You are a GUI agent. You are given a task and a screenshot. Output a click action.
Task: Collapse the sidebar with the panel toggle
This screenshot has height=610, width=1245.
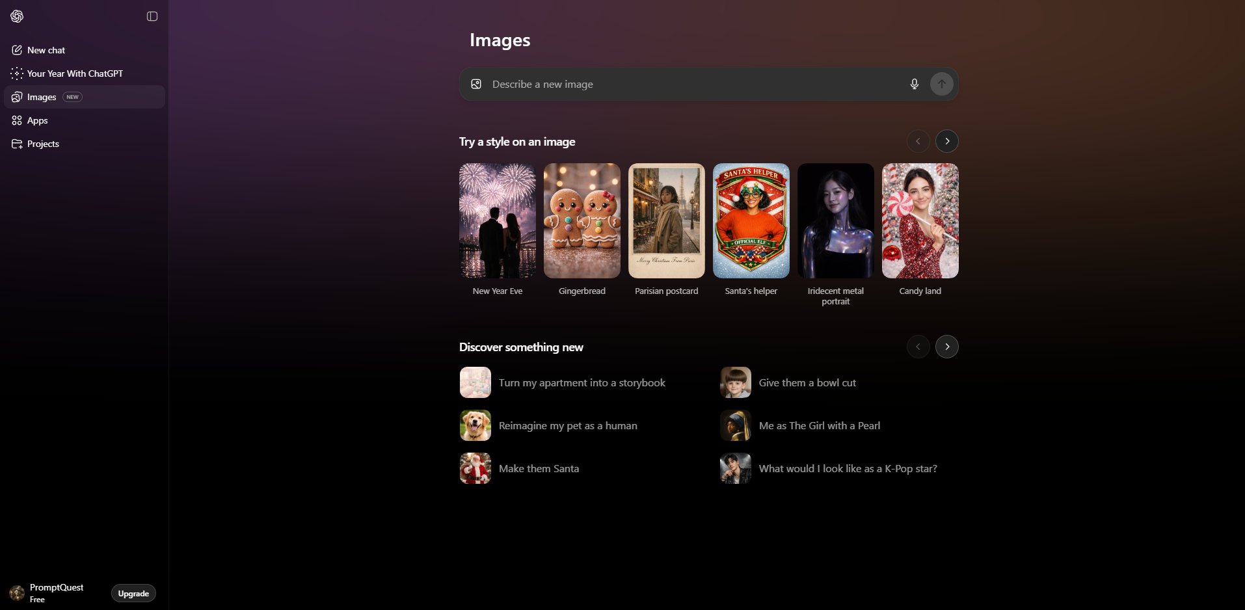pos(152,16)
